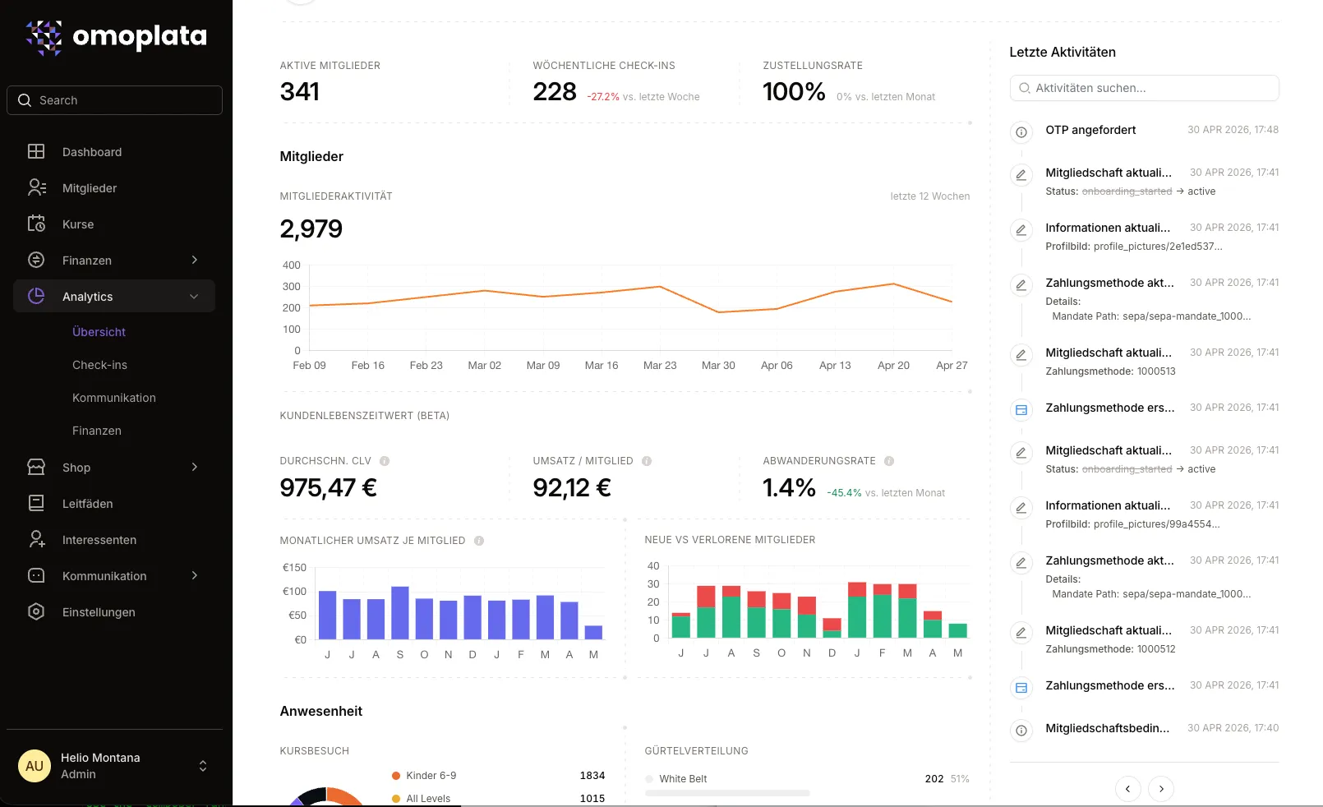Click the Mitgliedschaftsbedin... info icon
This screenshot has width=1323, height=807.
click(x=1021, y=730)
